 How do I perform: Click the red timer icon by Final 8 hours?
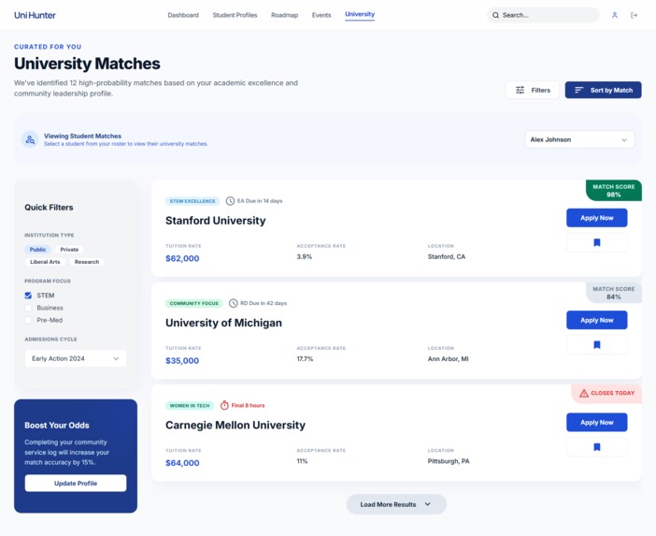224,405
